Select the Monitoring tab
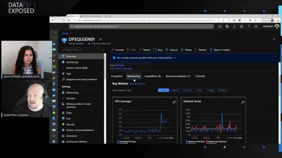This screenshot has height=158, width=282. [134, 76]
